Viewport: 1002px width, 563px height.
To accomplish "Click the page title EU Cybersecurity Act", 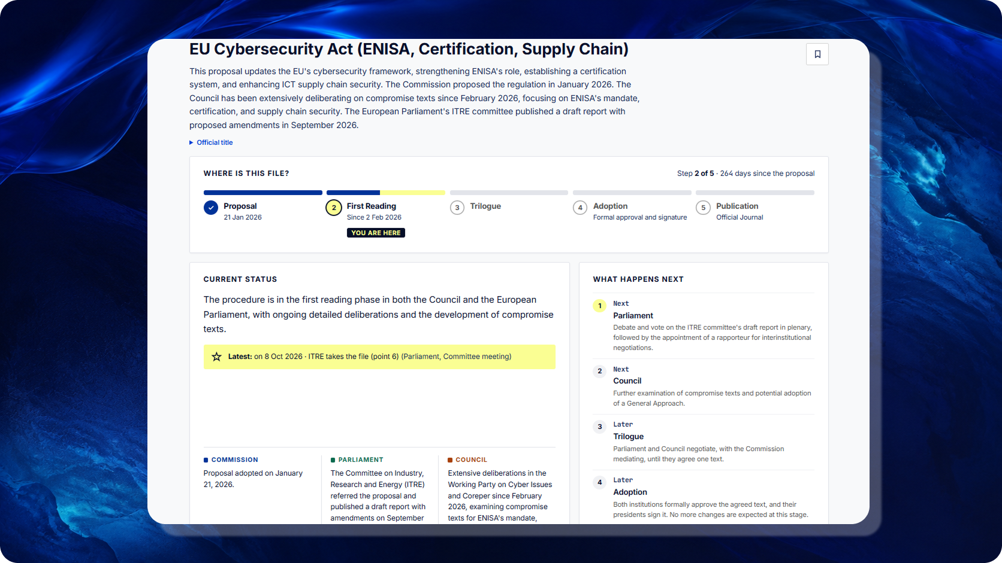I will pyautogui.click(x=409, y=49).
